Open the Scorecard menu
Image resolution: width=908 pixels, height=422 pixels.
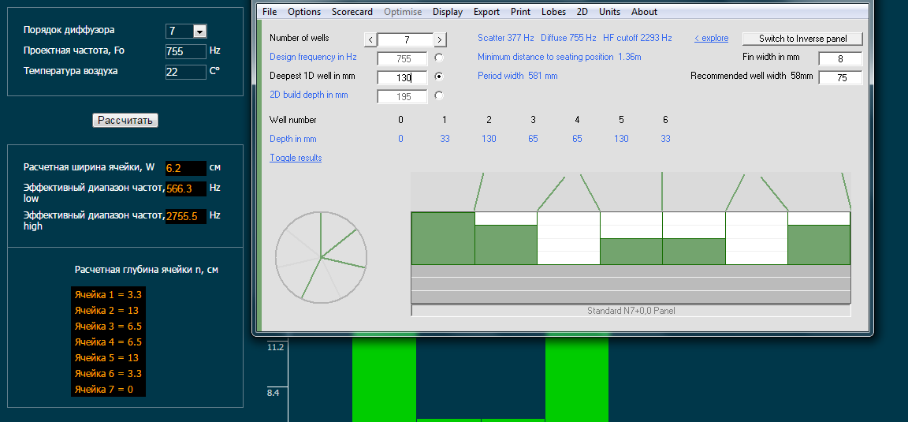point(352,12)
